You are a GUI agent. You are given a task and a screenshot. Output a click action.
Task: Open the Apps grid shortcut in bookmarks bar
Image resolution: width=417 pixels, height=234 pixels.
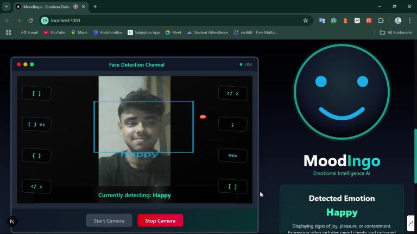(9, 32)
